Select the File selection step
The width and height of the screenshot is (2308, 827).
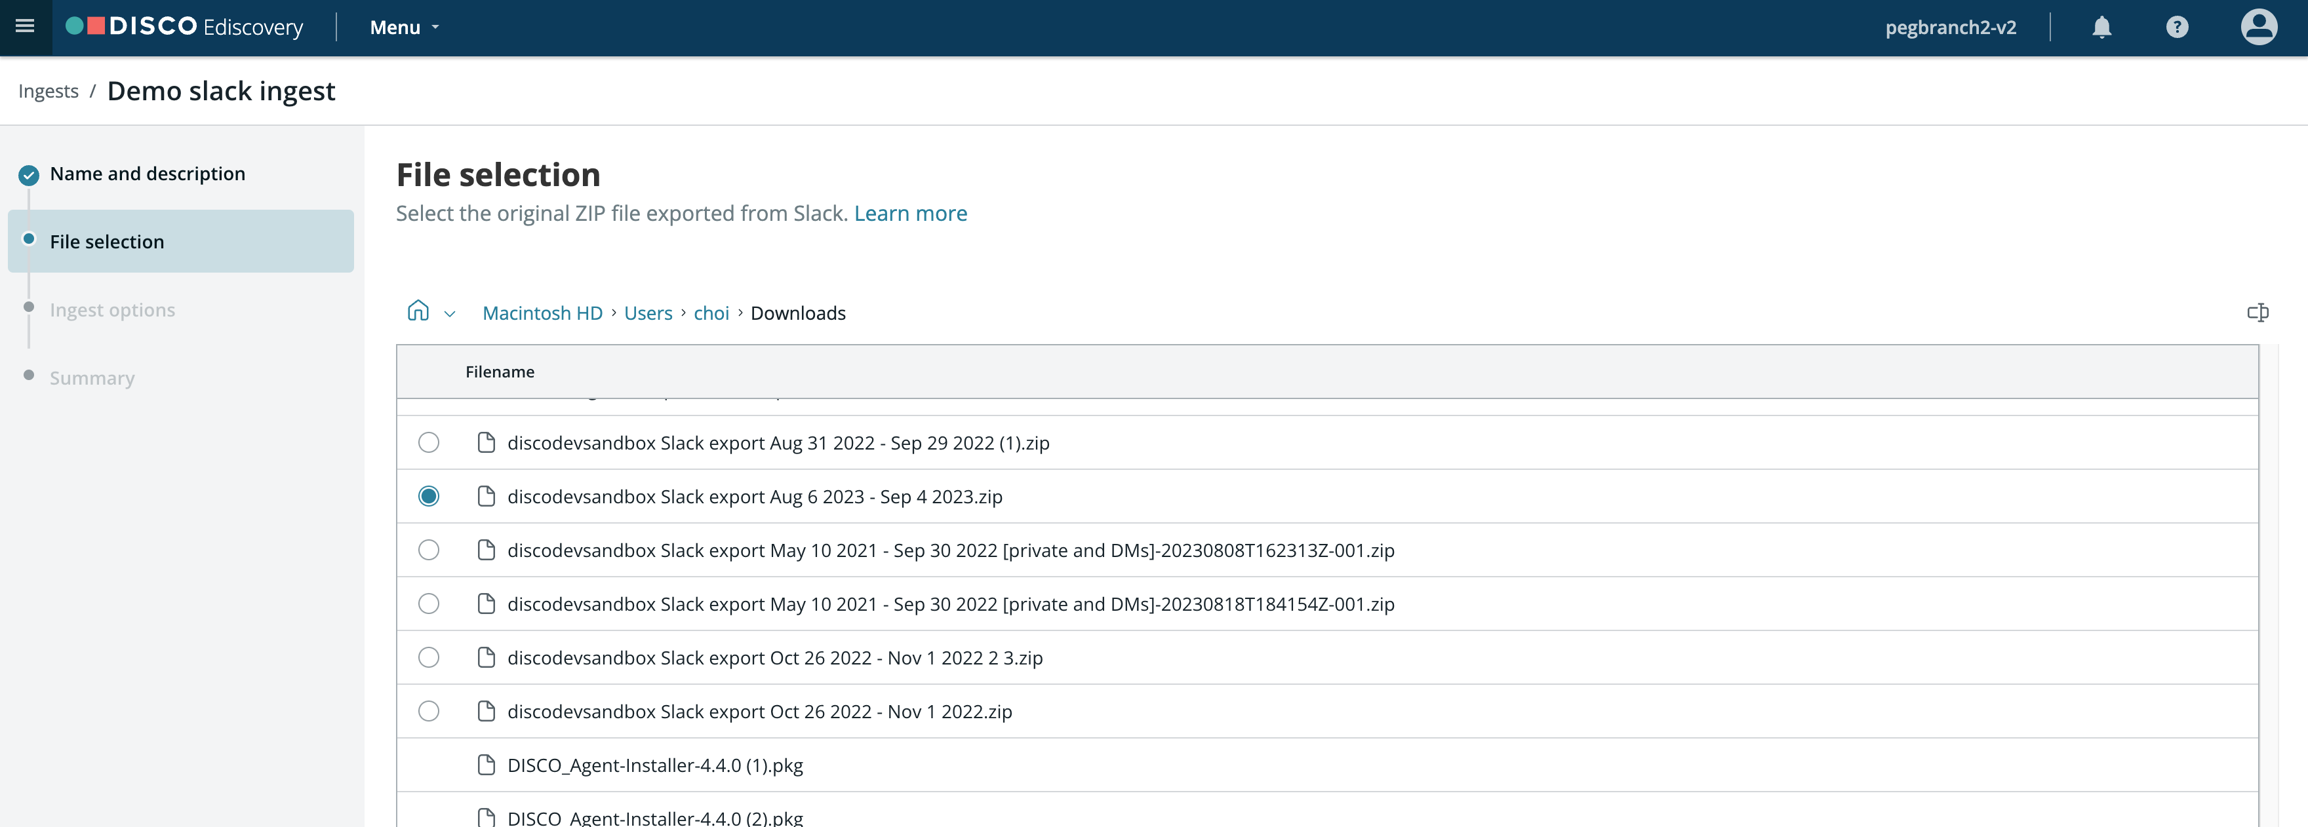107,242
